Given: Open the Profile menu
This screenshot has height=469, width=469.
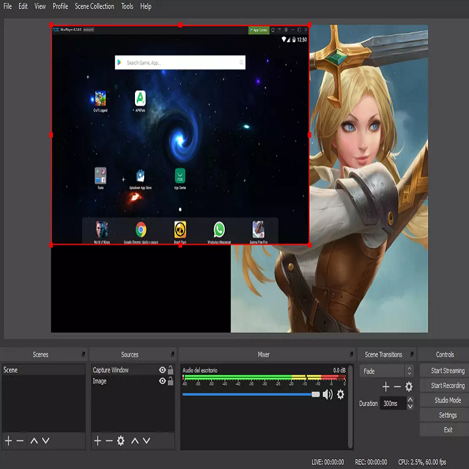Looking at the screenshot, I should [60, 6].
